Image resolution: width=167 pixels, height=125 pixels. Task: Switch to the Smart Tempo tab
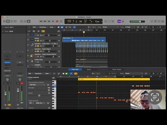point(117,69)
